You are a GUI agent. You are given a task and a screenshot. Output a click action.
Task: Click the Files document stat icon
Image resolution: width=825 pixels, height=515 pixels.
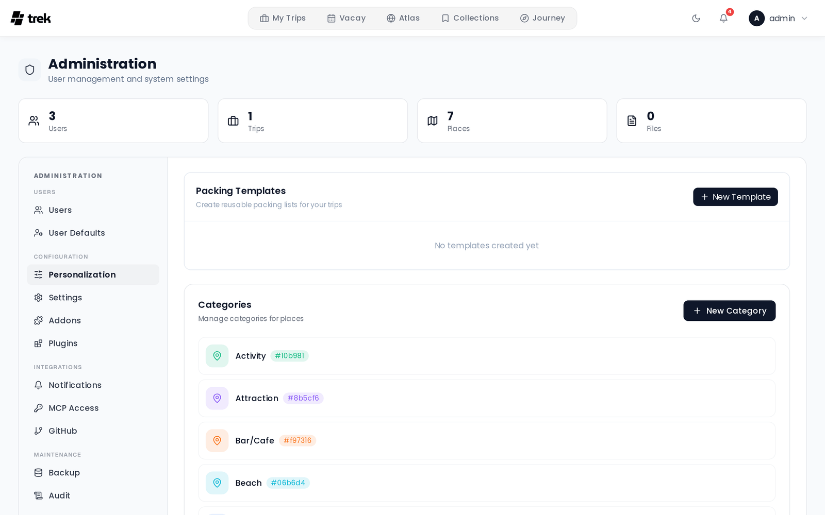632,121
